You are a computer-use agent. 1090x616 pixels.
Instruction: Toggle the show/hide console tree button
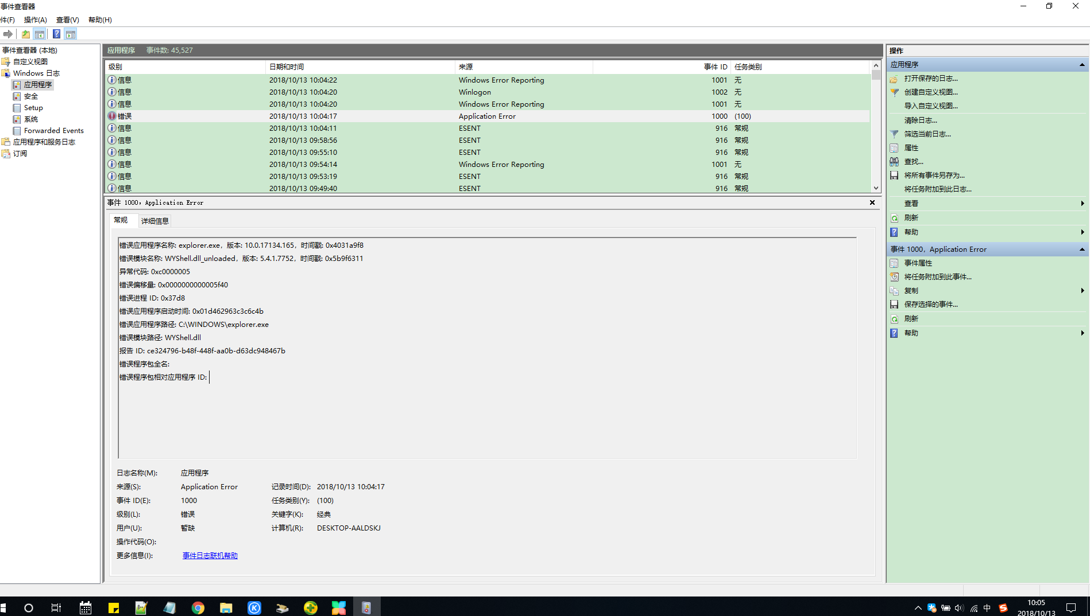[x=40, y=34]
